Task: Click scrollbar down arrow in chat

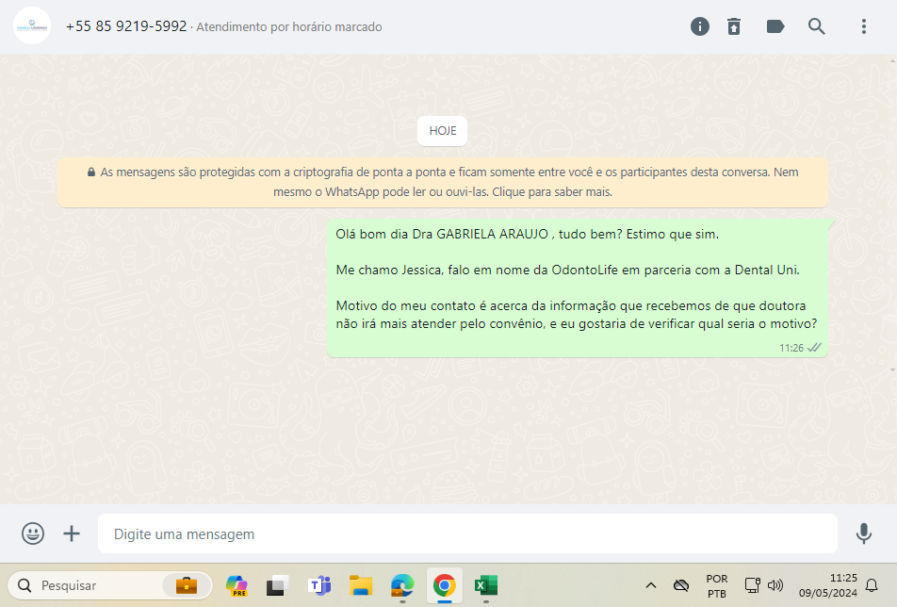Action: pyautogui.click(x=892, y=370)
